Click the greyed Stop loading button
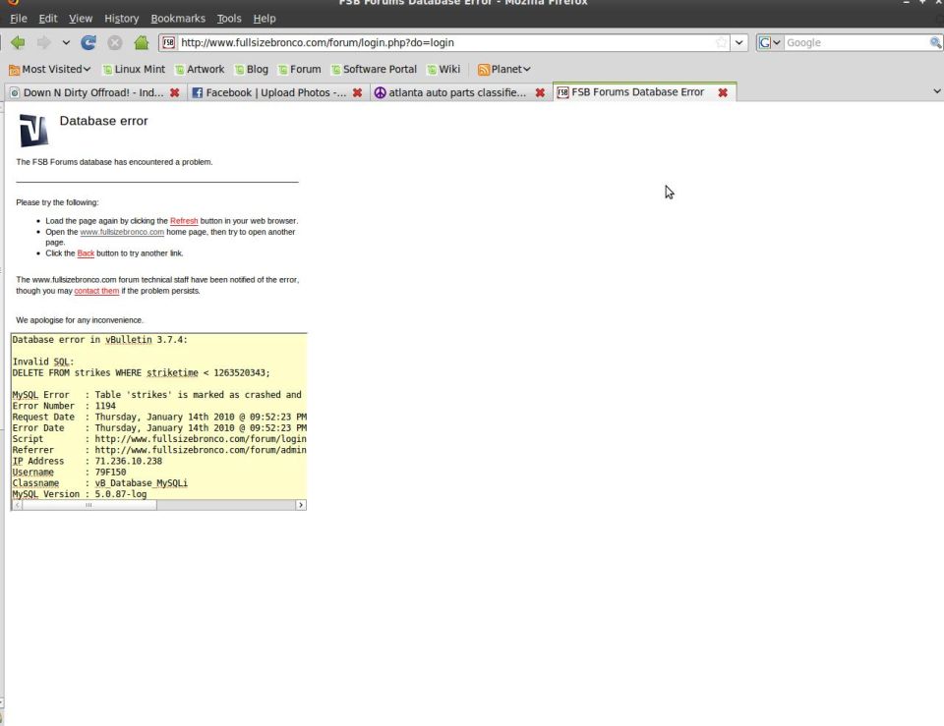 pyautogui.click(x=114, y=42)
